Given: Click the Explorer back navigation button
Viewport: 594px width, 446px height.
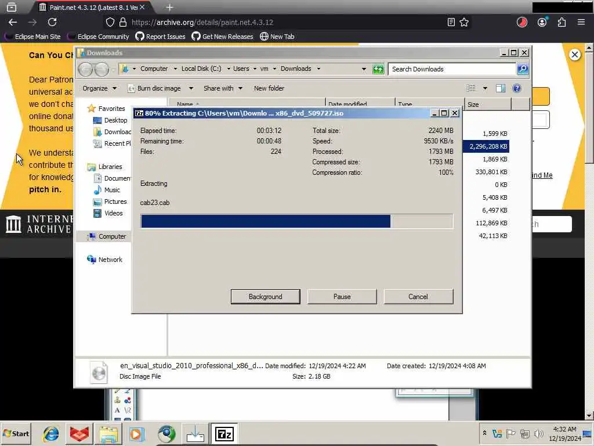Looking at the screenshot, I should point(86,69).
